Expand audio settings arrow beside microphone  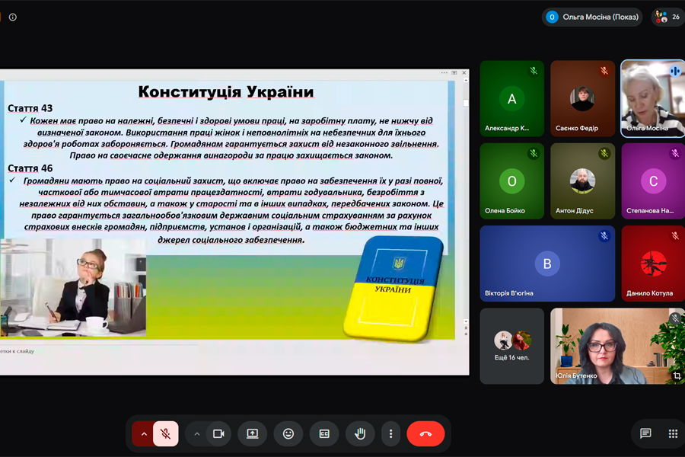(x=143, y=434)
